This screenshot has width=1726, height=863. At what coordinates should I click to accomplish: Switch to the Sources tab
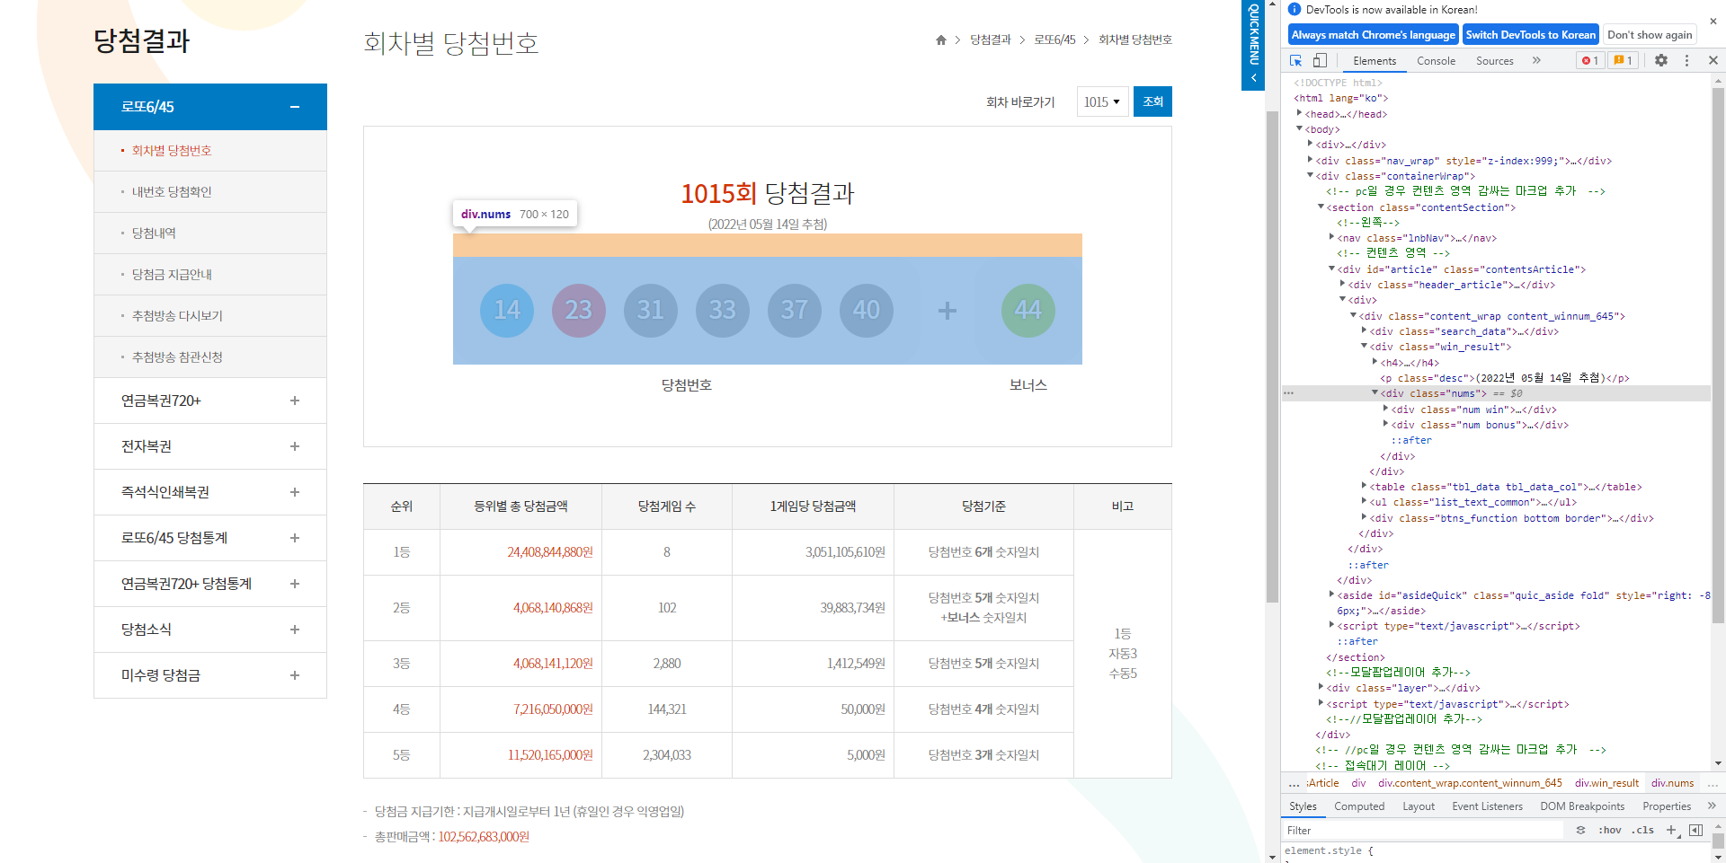tap(1494, 61)
